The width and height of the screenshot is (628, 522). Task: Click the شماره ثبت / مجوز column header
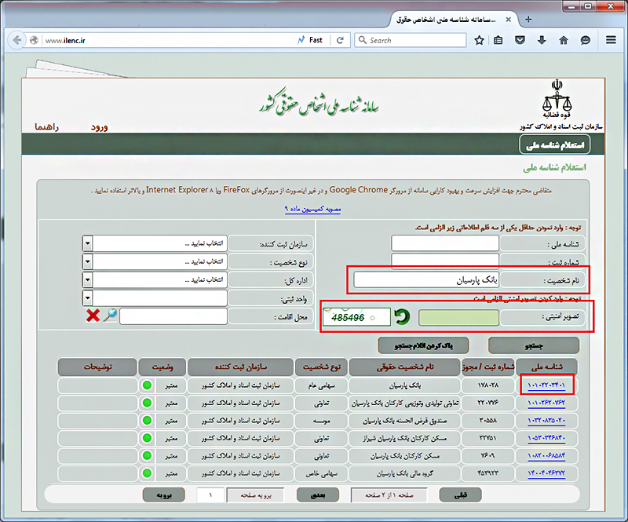[487, 367]
